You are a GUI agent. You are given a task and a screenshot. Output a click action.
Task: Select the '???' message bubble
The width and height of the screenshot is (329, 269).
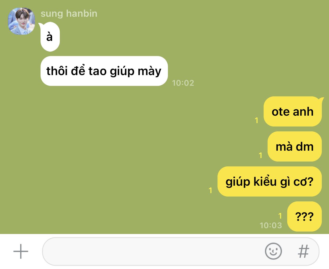point(304,216)
